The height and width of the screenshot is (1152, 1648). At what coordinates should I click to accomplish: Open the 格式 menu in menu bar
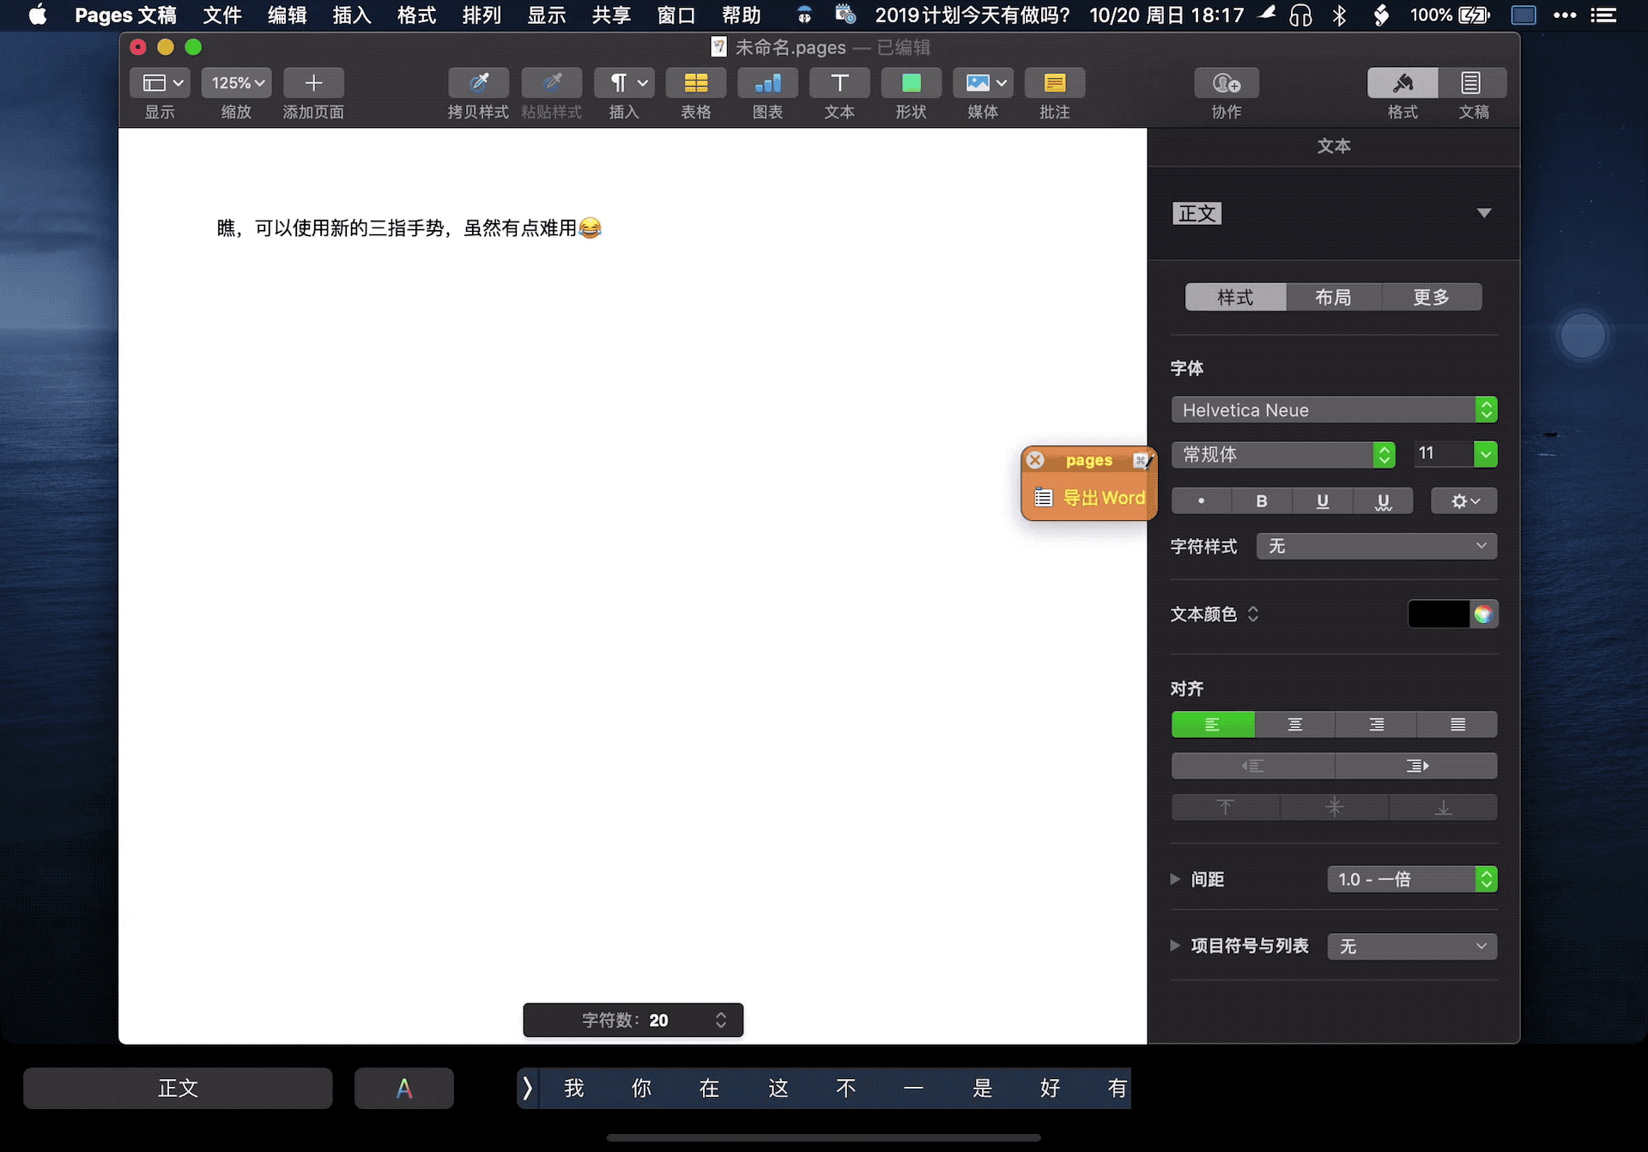point(416,15)
